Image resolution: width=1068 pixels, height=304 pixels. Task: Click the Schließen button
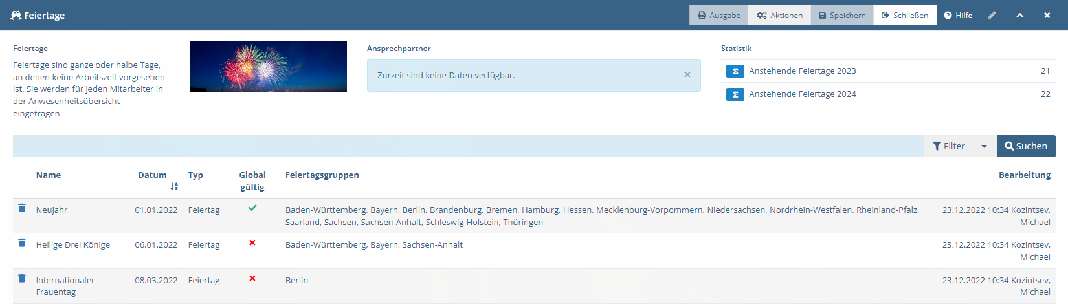click(x=905, y=16)
